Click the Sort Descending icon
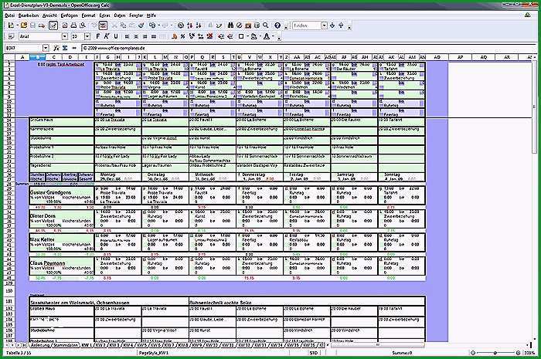 tap(199, 25)
